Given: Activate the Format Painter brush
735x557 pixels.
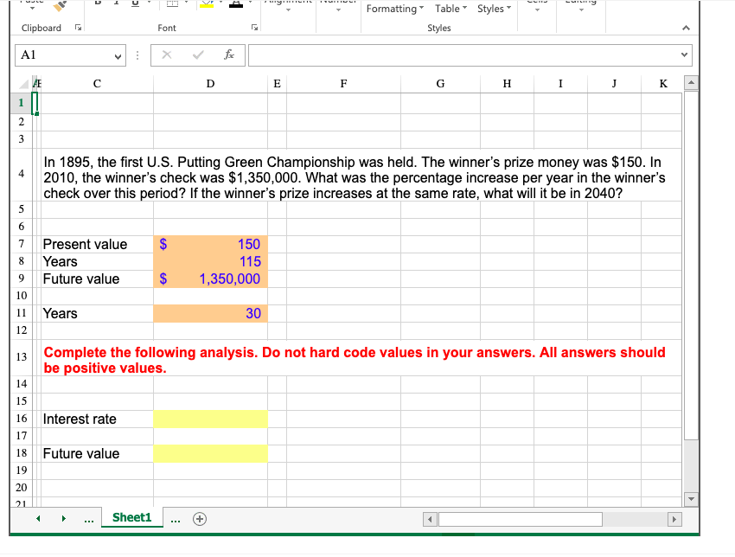Looking at the screenshot, I should (60, 7).
